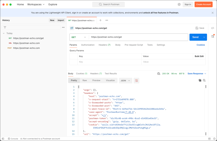Switch to the Authorization tab
This screenshot has height=141, width=217.
(x=88, y=45)
